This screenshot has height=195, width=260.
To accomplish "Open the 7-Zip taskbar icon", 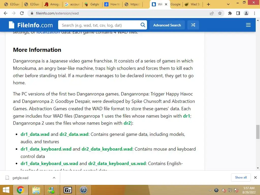I will pyautogui.click(x=68, y=190).
